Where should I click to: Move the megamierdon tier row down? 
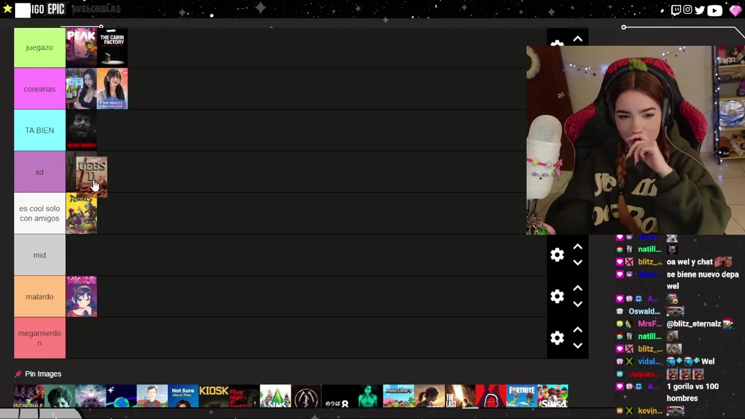click(x=577, y=346)
